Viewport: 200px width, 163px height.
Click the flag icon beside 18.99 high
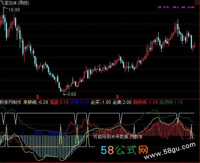point(5,8)
